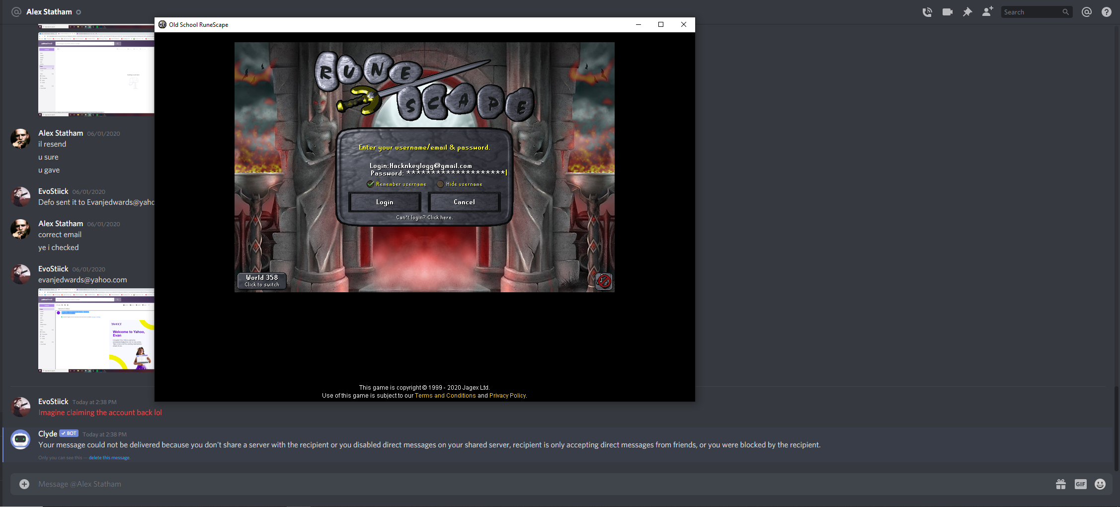This screenshot has width=1120, height=507.
Task: Click EvoStiick's avatar beside the yahoo email message
Action: coord(20,274)
